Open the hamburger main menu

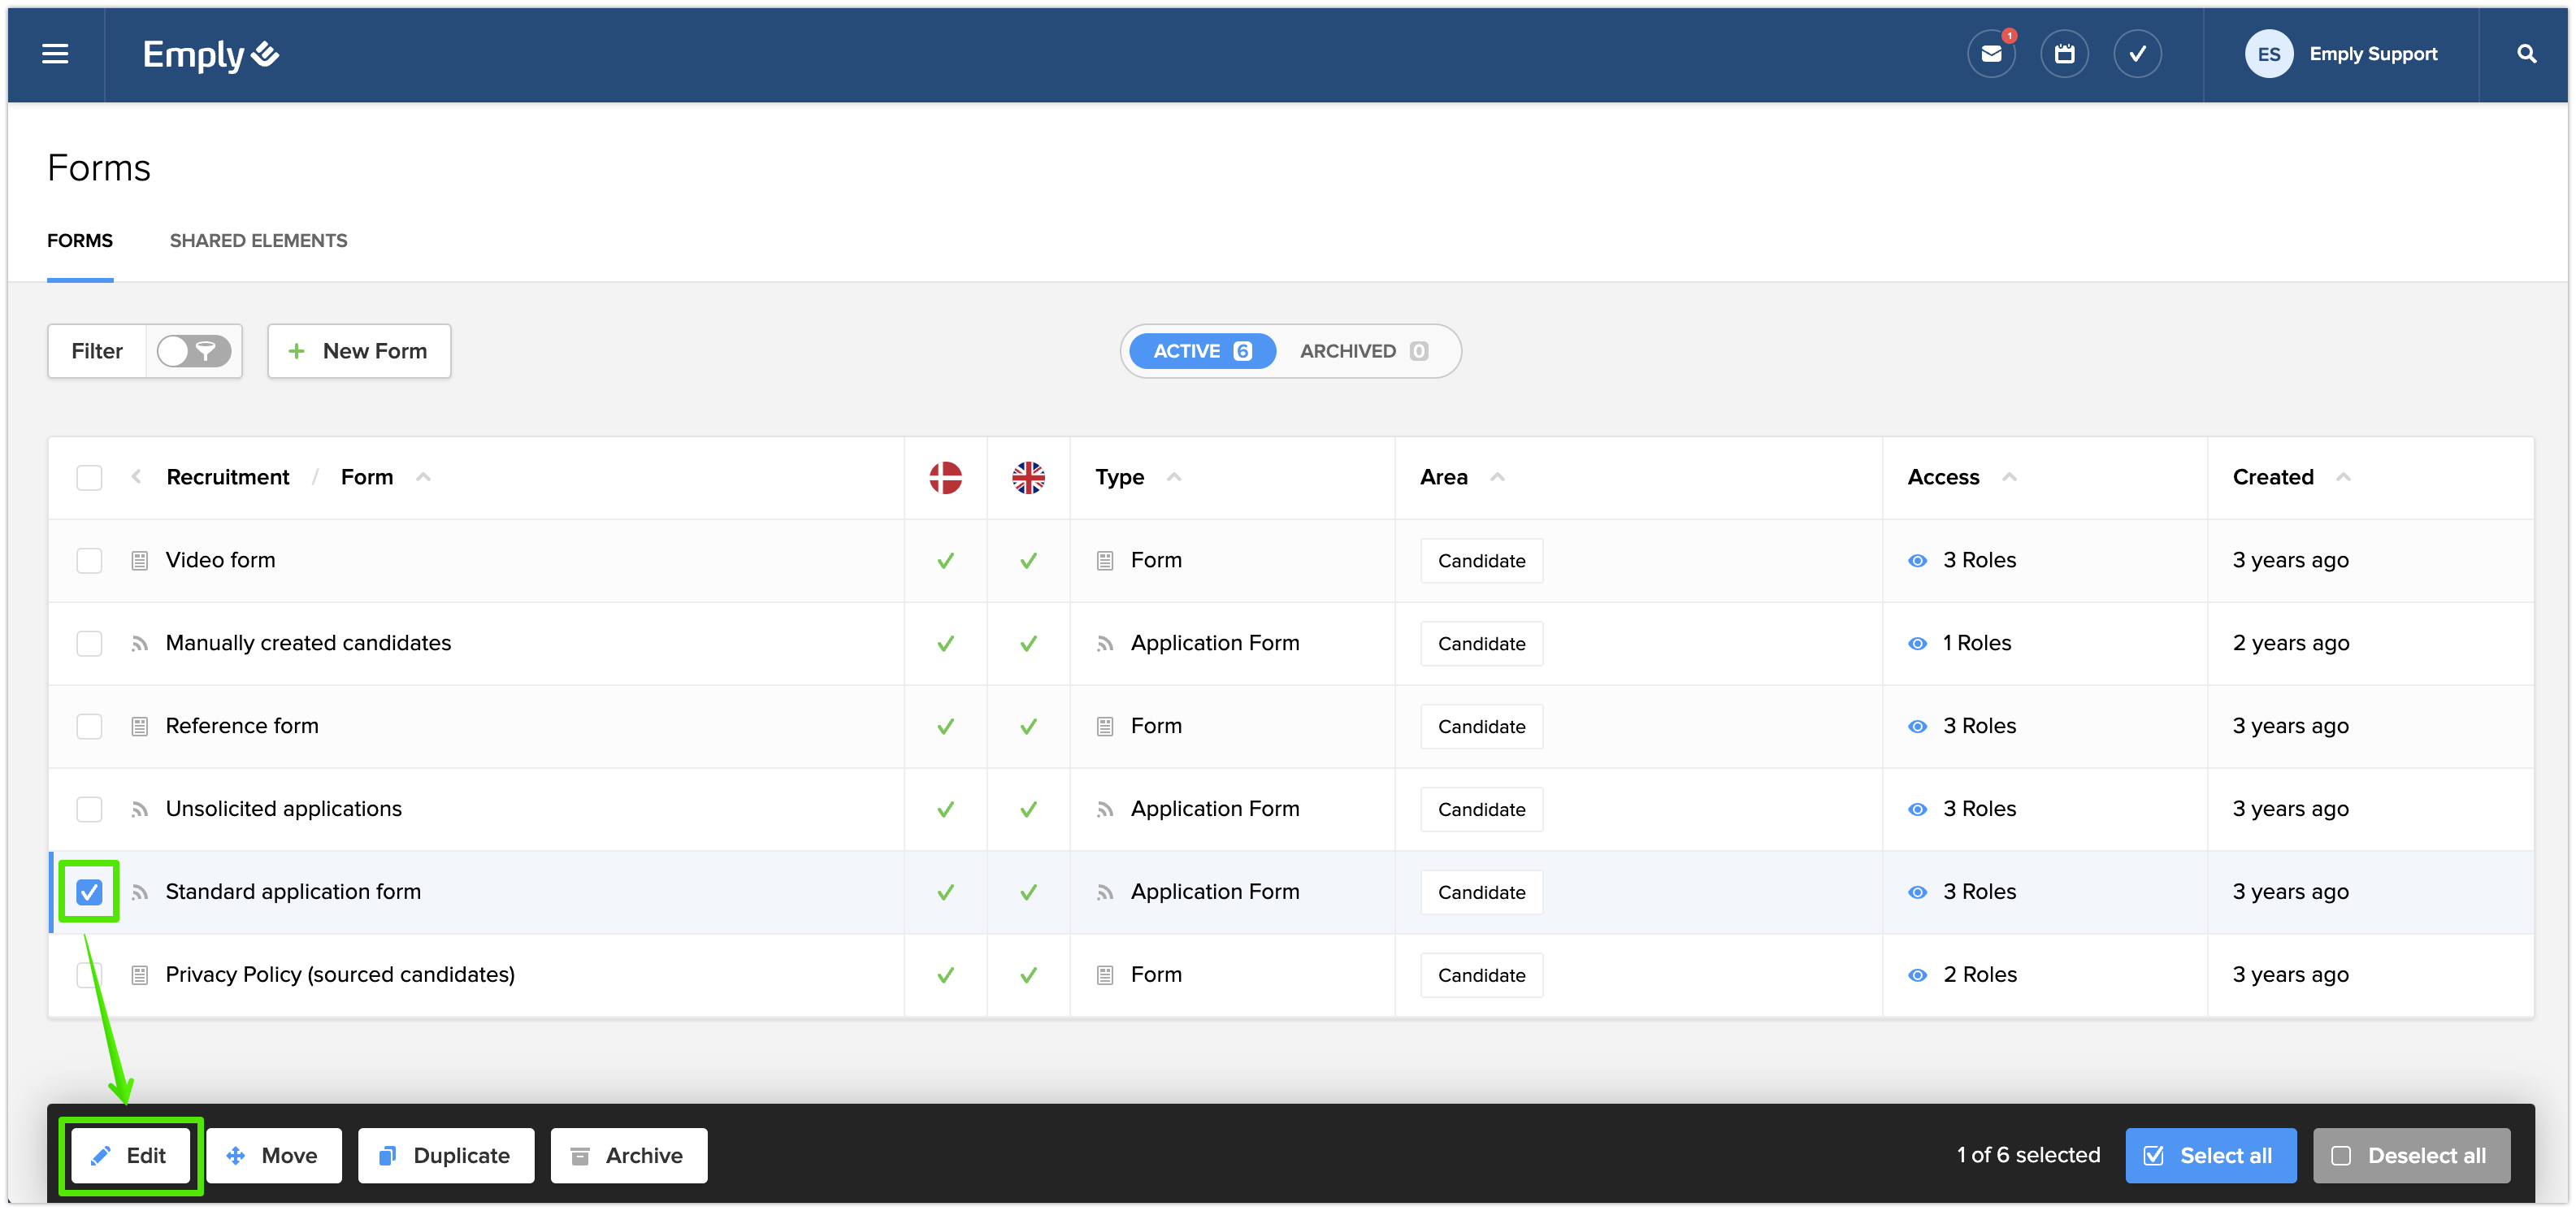click(x=55, y=54)
